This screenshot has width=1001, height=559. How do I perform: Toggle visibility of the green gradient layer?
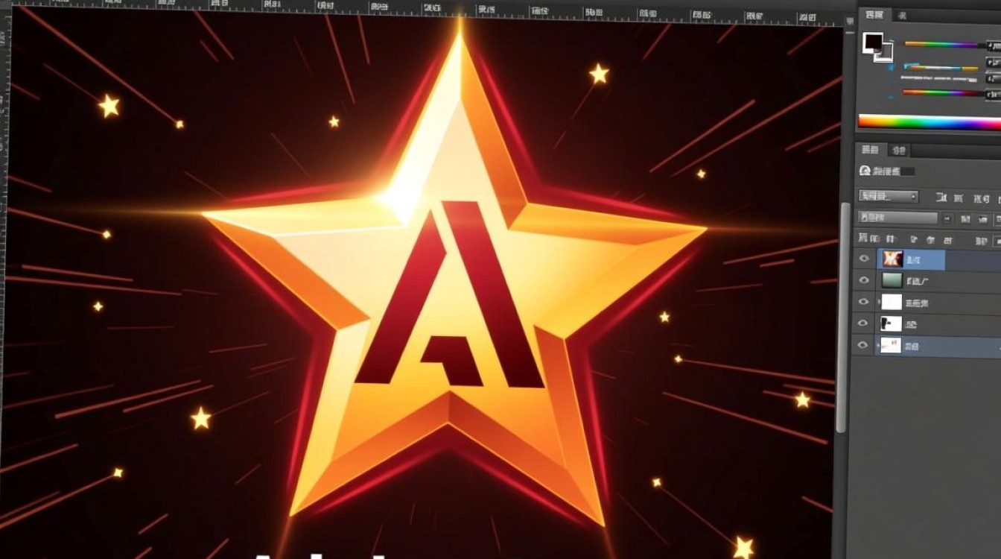[x=864, y=280]
